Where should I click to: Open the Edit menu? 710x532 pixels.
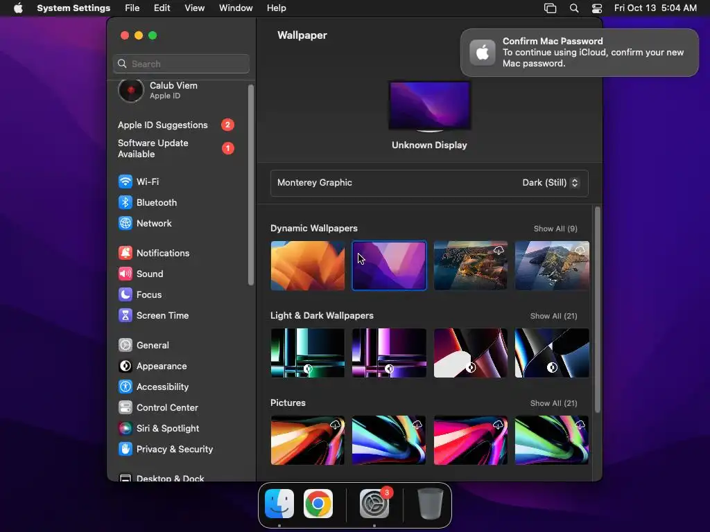click(162, 8)
